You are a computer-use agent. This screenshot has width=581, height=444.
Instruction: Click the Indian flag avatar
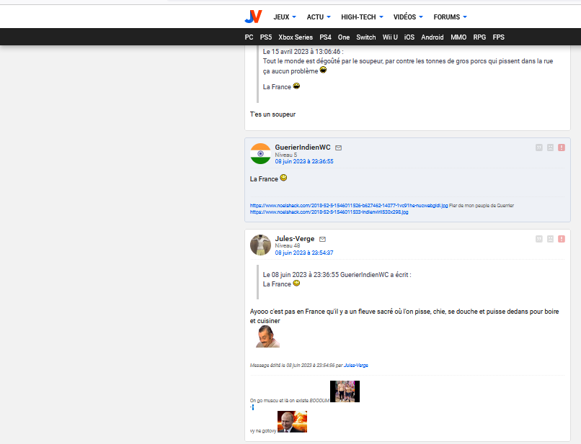pyautogui.click(x=260, y=153)
